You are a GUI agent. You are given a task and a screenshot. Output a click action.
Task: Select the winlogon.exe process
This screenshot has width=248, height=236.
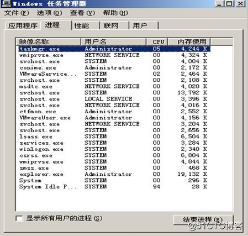(x=114, y=149)
